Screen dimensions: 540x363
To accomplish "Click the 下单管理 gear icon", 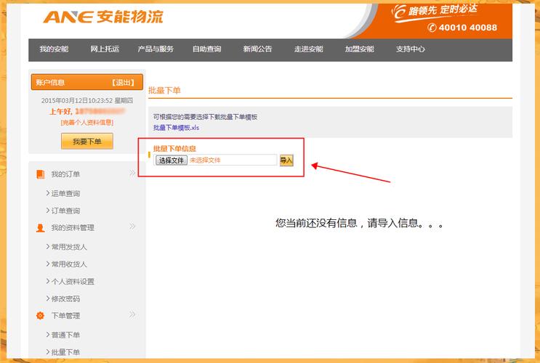I will pyautogui.click(x=41, y=316).
